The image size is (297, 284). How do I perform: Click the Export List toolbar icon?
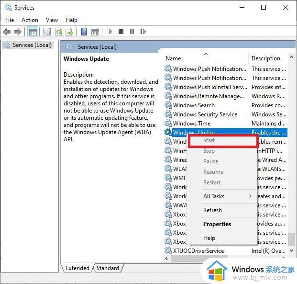point(69,32)
